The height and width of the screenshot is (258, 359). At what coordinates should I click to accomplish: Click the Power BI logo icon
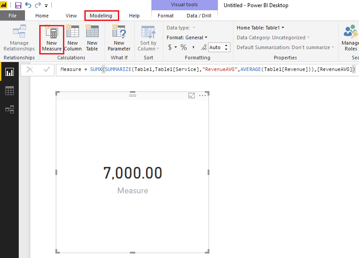coord(4,5)
